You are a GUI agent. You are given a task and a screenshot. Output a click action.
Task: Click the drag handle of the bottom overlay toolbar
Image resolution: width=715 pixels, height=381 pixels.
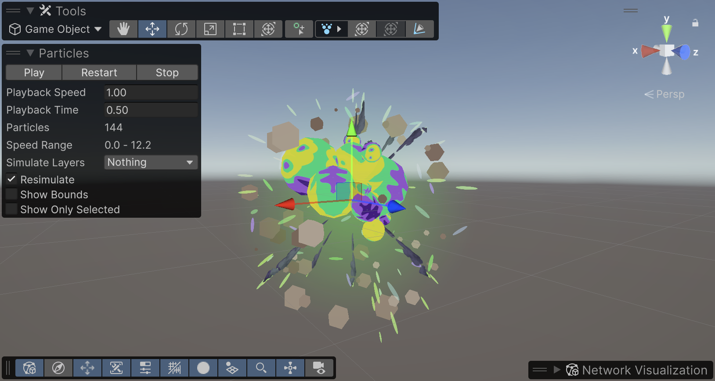[8, 368]
